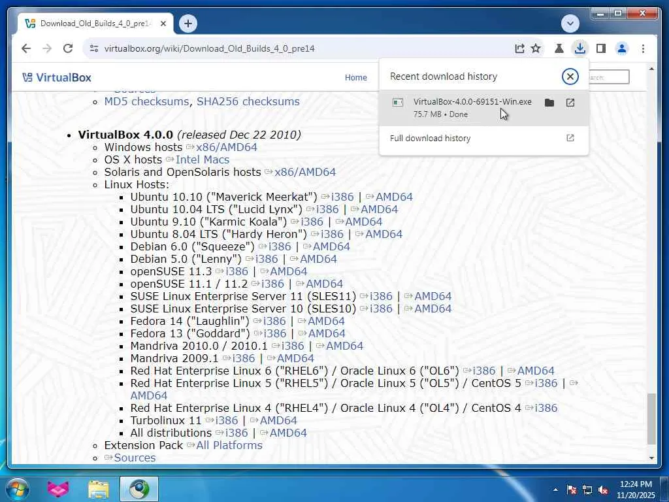This screenshot has width=669, height=502.
Task: Toggle the downloads toolbar icon
Action: [x=580, y=48]
